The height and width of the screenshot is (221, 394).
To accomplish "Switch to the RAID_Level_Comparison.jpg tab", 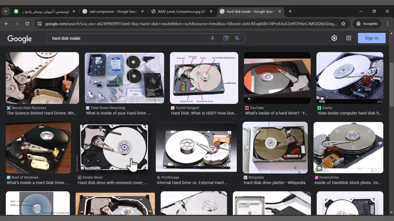I will coord(182,11).
